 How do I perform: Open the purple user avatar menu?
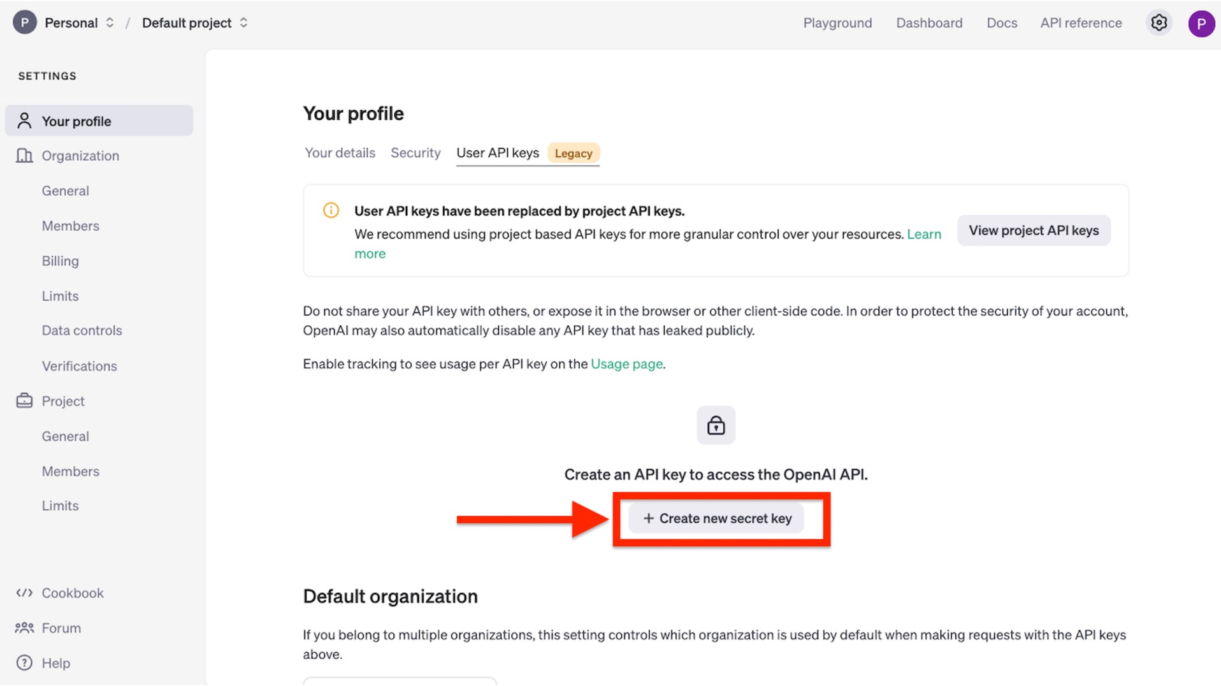(1201, 24)
